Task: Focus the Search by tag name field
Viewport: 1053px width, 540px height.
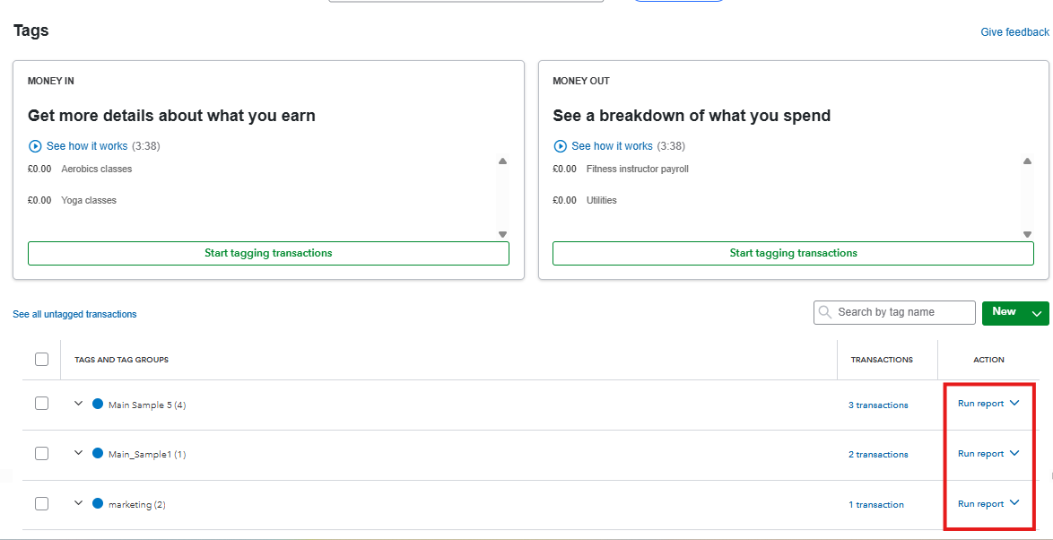Action: click(901, 312)
